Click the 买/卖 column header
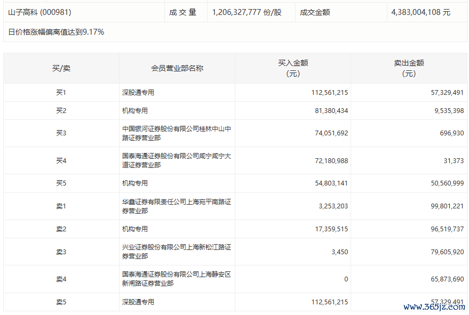This screenshot has height=315, width=469. [61, 68]
